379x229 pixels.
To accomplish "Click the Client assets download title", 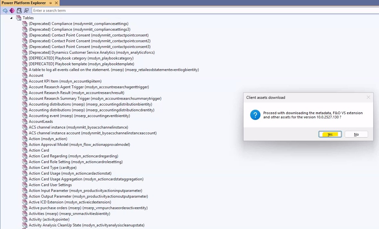I will tap(266, 98).
